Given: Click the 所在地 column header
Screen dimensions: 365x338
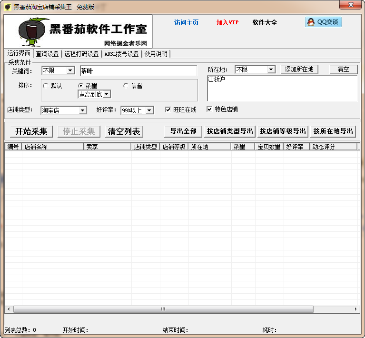Looking at the screenshot, I should 210,147.
